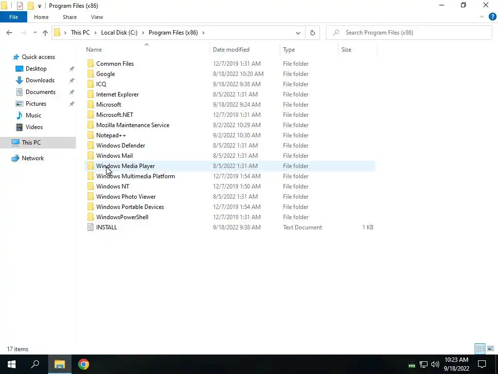This screenshot has width=498, height=374.
Task: Click the Downloads blue arrow icon
Action: [19, 80]
